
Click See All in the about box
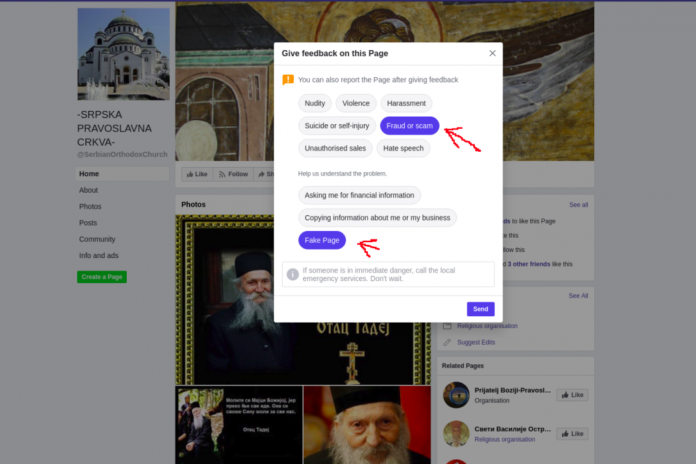[x=578, y=296]
